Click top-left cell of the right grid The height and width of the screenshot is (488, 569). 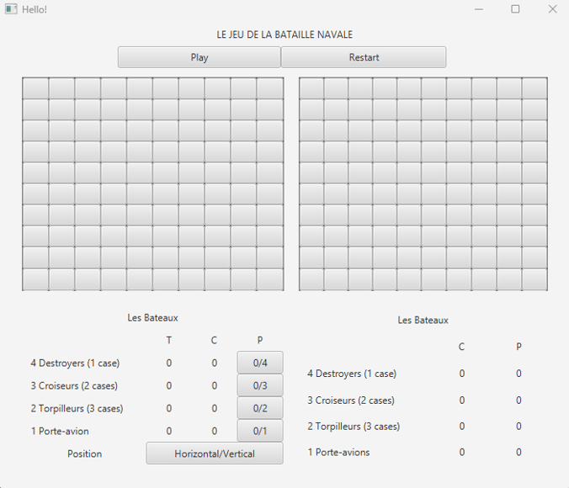click(311, 88)
